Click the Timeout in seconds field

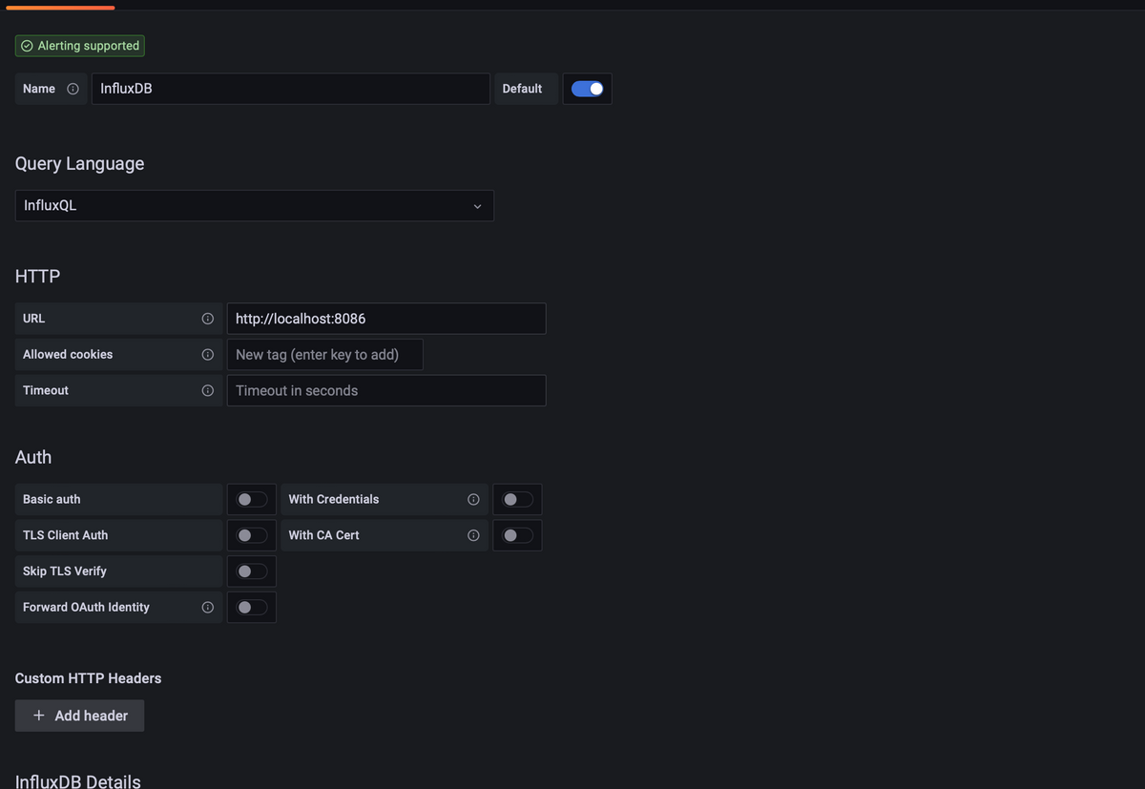click(386, 390)
